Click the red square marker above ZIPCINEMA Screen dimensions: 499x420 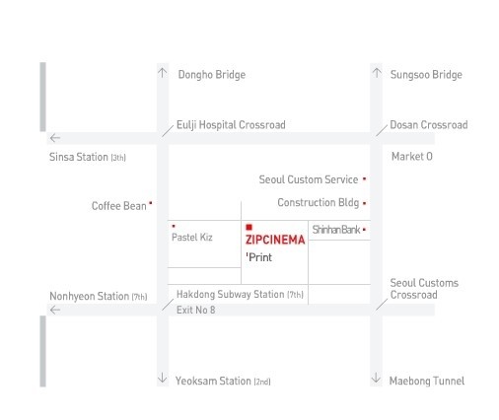point(249,227)
